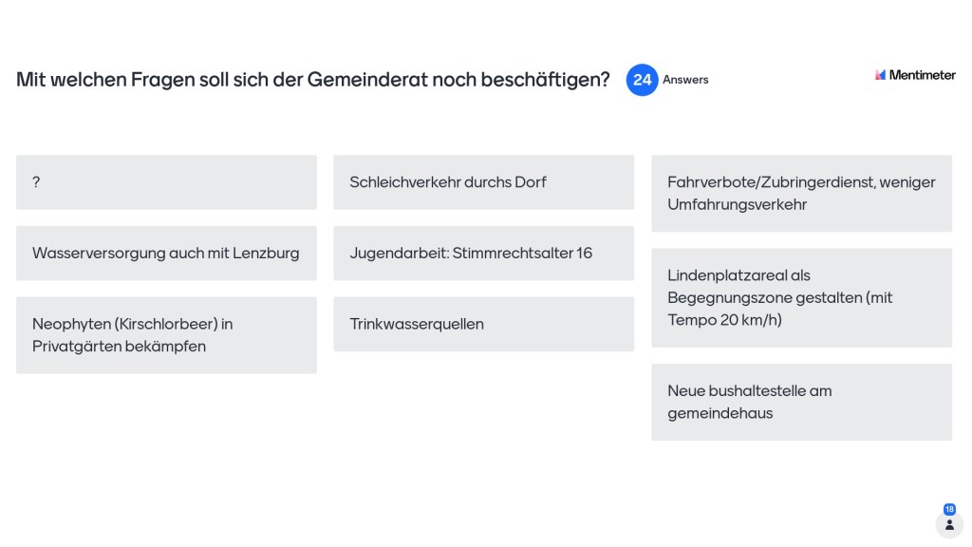Select the Schleichverkehr durchs Dorf card
Screen dimensions: 972x547
483,182
